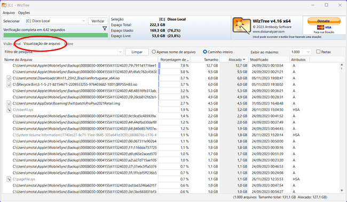Screen dimensions: 347x202
Task: Click the hiberfil.sys file icon
Action: point(9,110)
